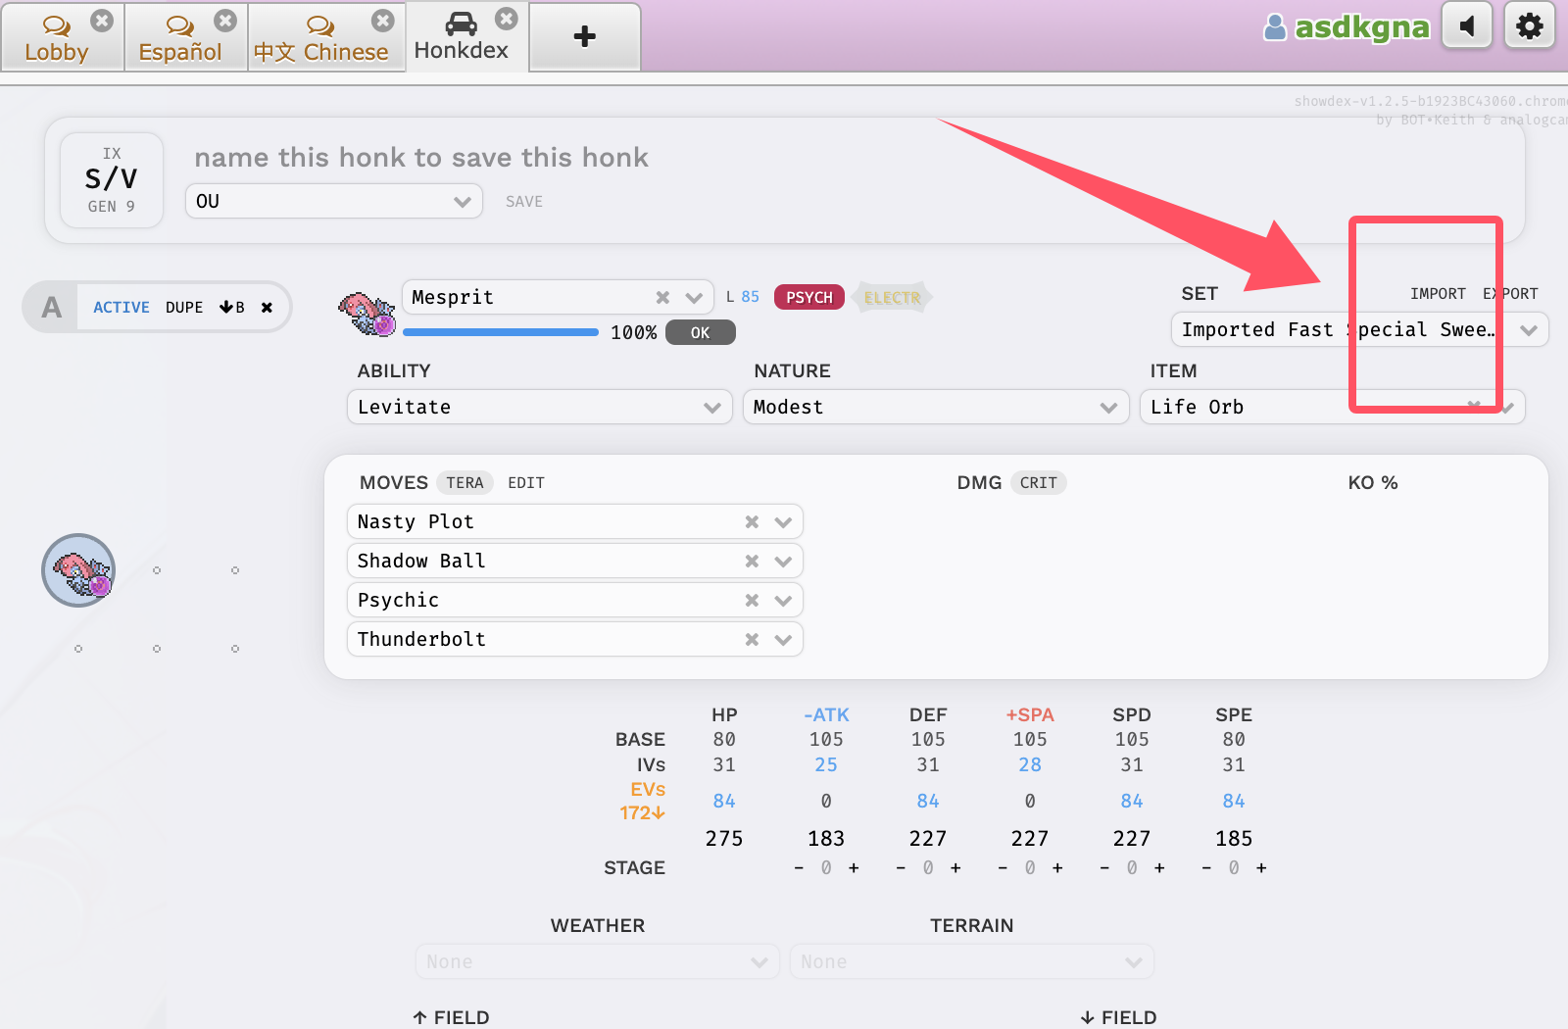Image resolution: width=1568 pixels, height=1029 pixels.
Task: Open the Nature dropdown showing Modest
Action: click(x=935, y=408)
